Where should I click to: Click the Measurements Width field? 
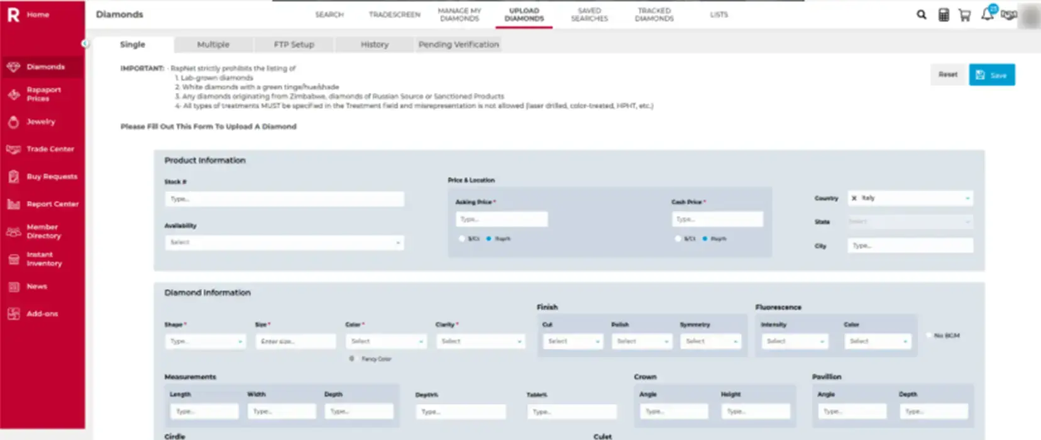tap(282, 412)
